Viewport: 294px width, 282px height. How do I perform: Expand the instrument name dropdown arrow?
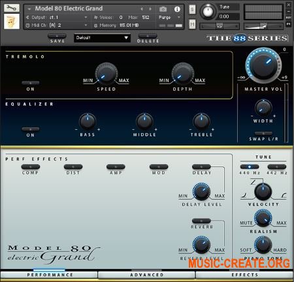pyautogui.click(x=29, y=9)
